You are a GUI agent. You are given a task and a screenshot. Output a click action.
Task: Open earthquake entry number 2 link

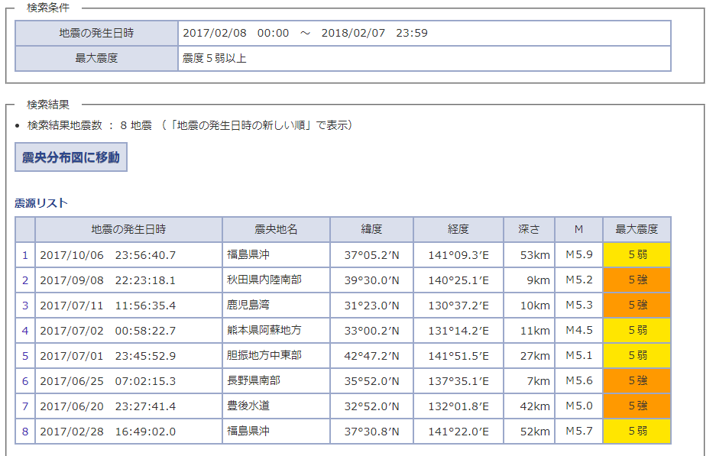(25, 280)
